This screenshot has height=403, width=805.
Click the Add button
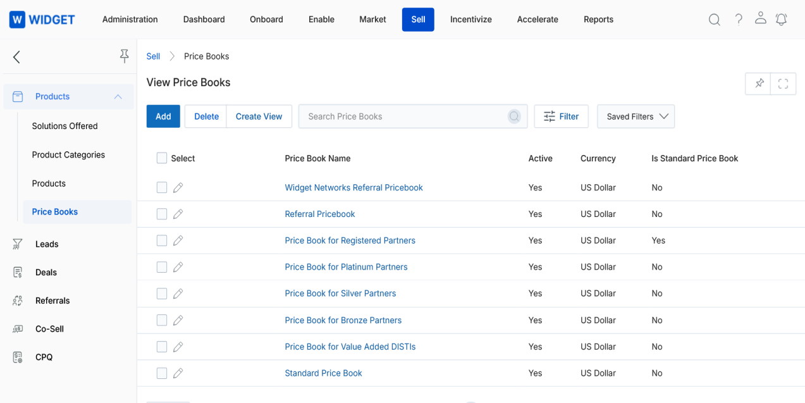click(x=163, y=116)
